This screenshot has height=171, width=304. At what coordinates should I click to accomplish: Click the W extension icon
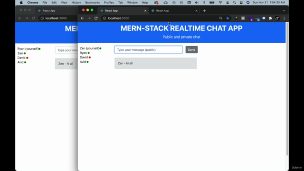[x=243, y=18]
